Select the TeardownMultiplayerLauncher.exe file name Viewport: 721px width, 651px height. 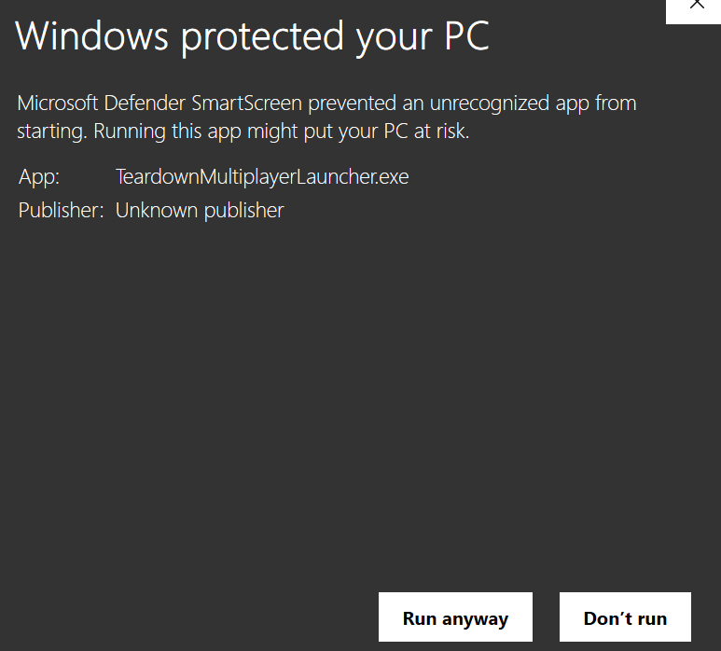(x=262, y=176)
